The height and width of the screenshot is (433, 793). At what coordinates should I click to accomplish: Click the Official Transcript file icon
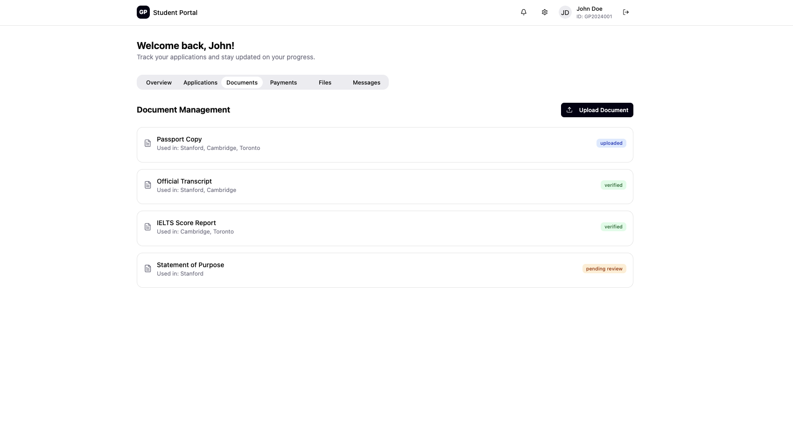click(x=148, y=185)
